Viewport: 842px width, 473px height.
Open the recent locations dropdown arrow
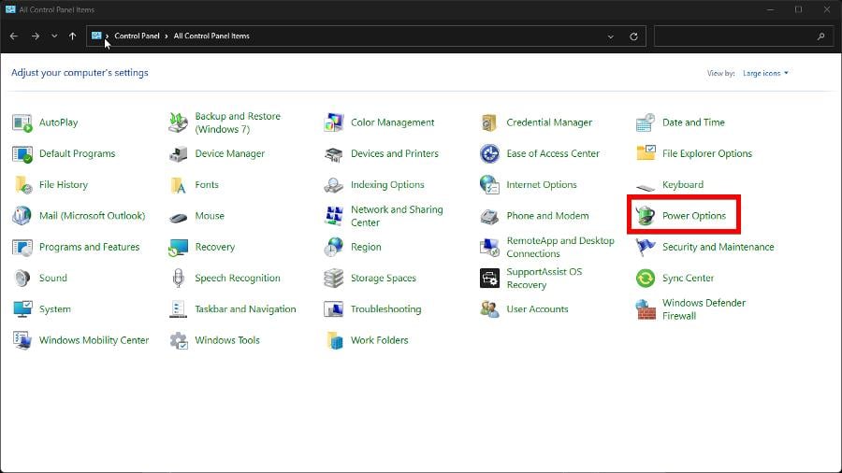[x=54, y=36]
